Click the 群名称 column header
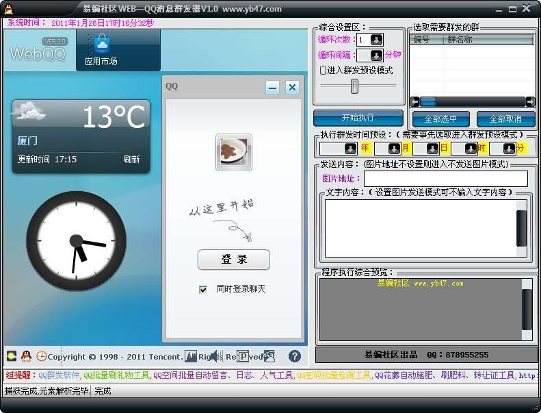Viewport: 541px width, 413px height. [x=488, y=40]
